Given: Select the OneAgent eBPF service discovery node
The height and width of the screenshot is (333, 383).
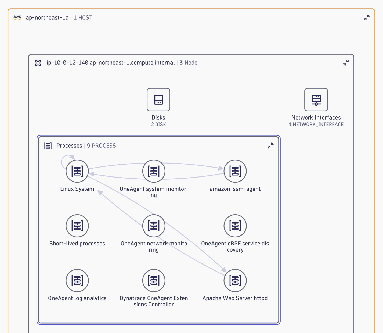Looking at the screenshot, I should coord(235,226).
